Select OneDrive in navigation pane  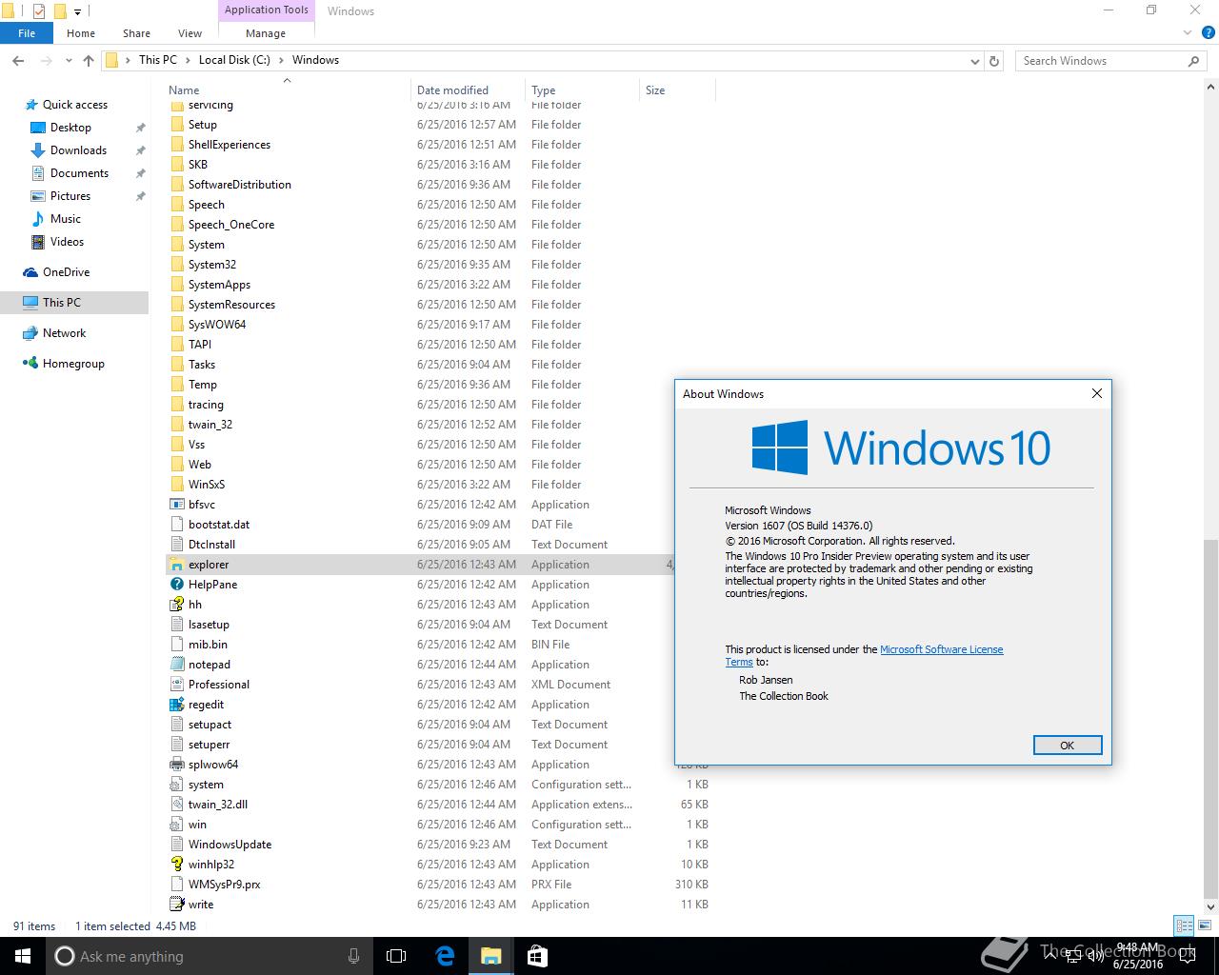pos(66,272)
